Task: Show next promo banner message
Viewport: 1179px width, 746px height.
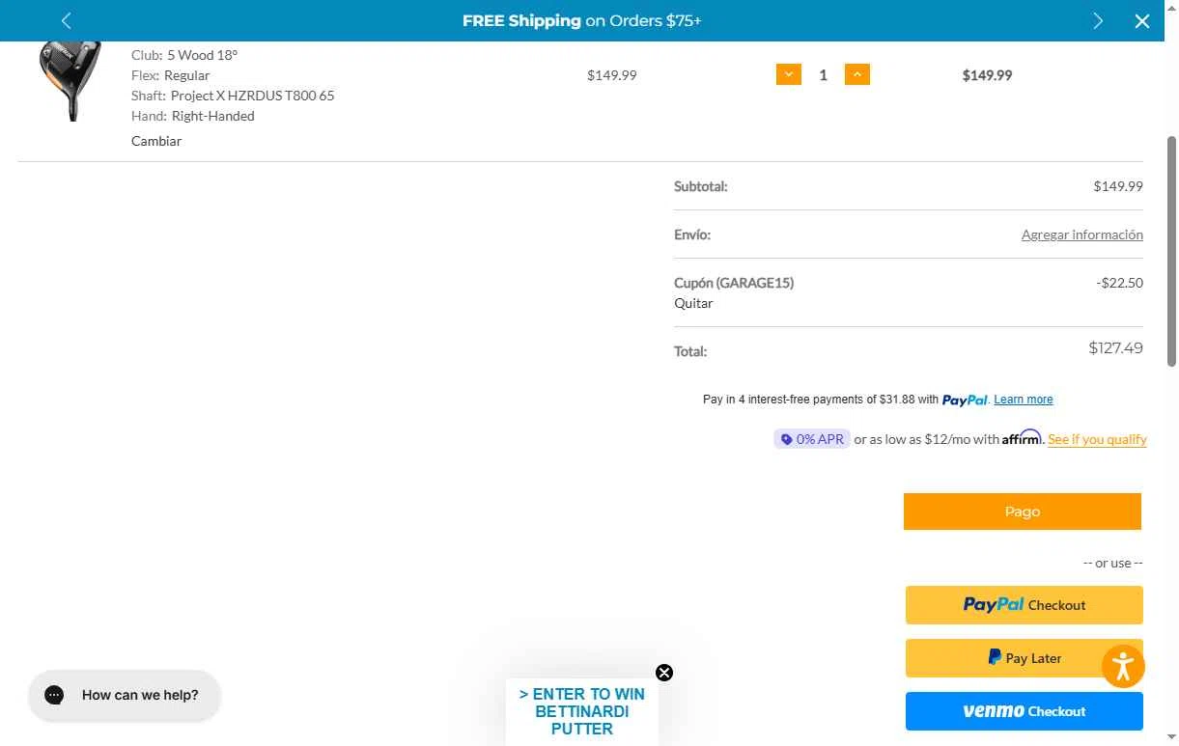Action: click(1097, 20)
